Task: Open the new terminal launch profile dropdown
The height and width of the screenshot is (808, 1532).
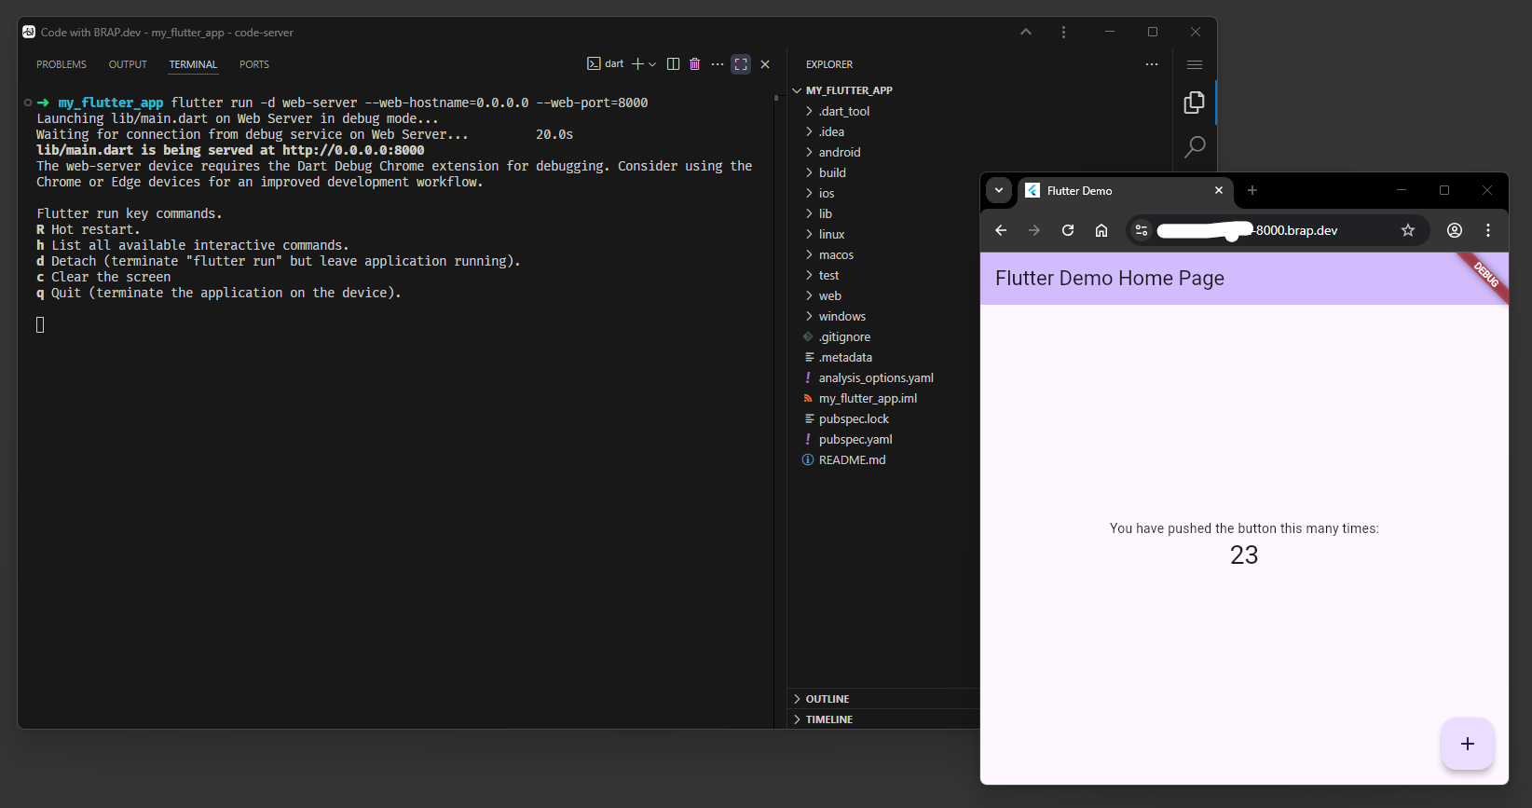Action: tap(652, 64)
